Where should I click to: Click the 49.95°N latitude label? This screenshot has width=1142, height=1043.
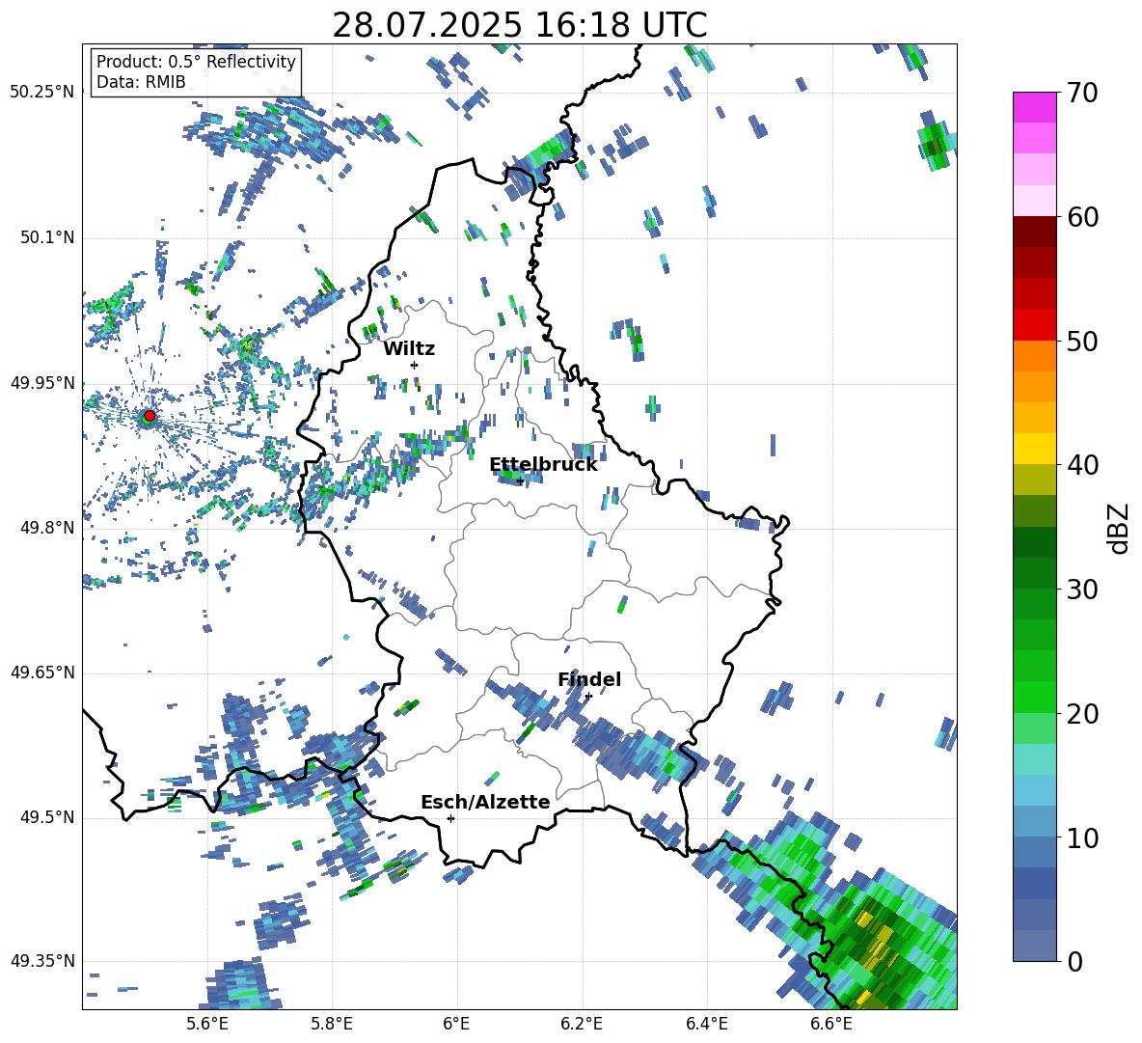coord(42,382)
